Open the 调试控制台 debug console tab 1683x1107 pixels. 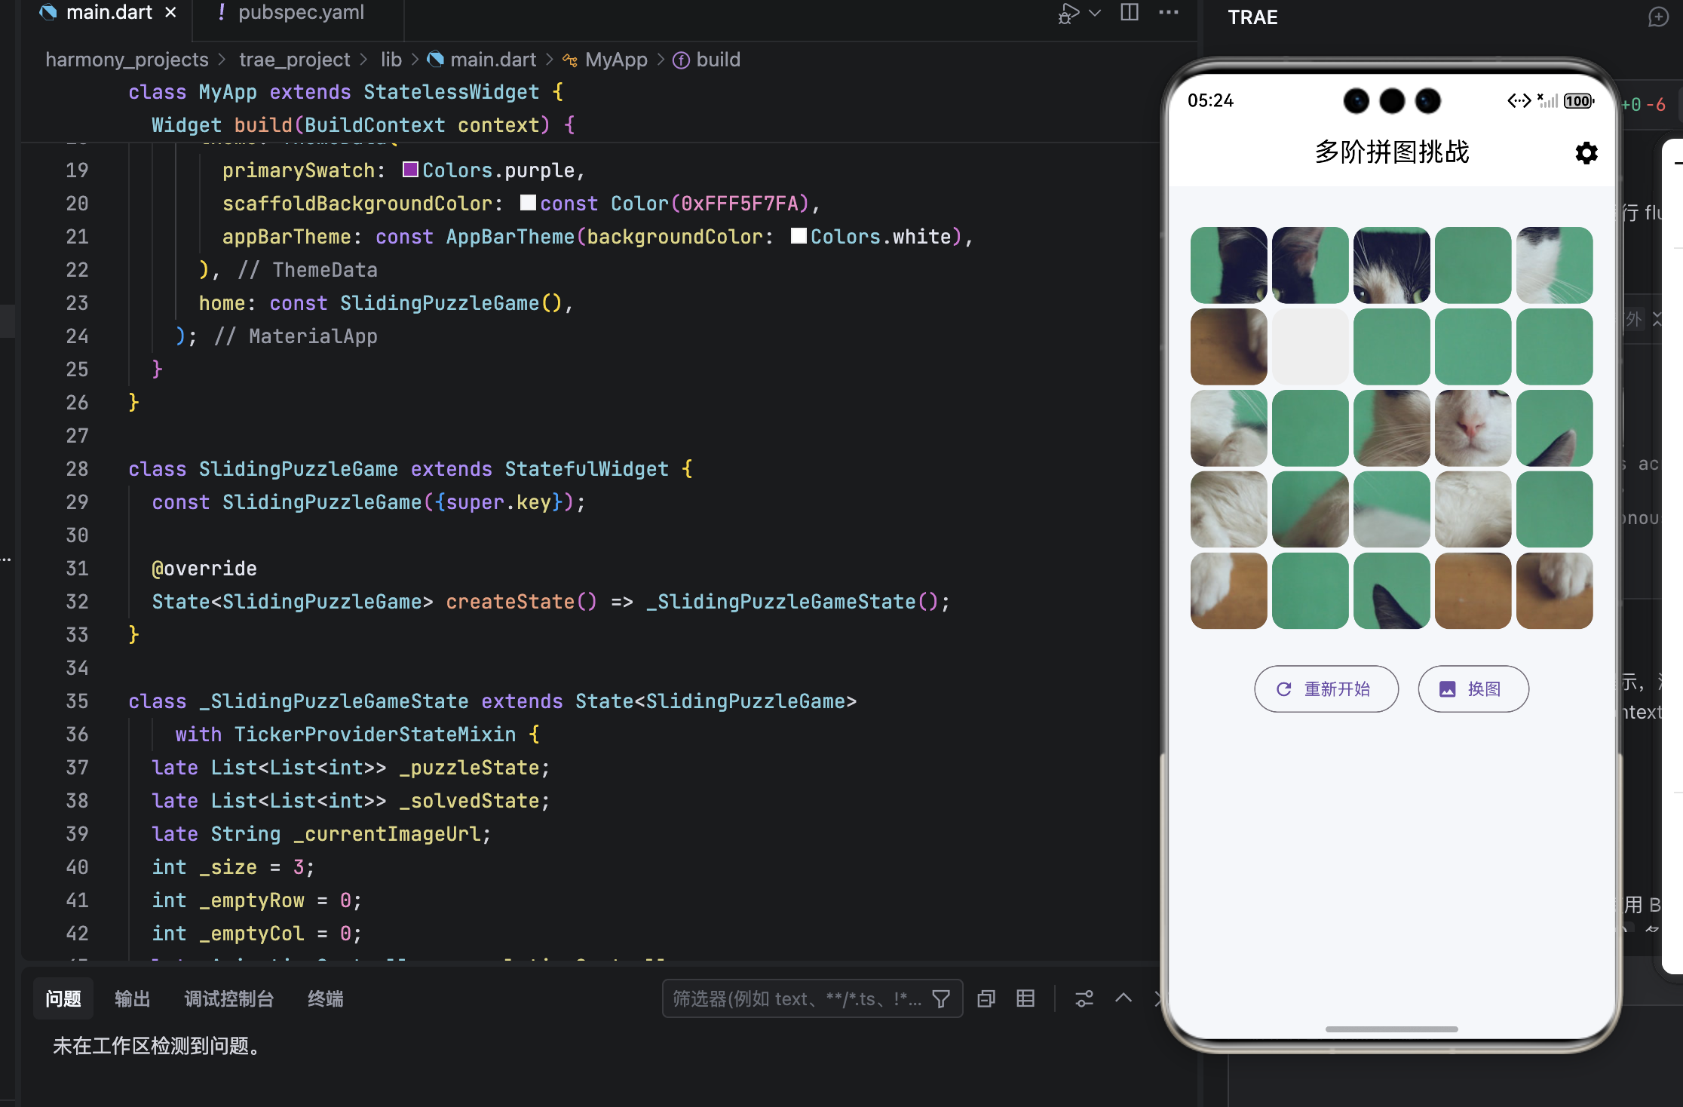(x=228, y=999)
